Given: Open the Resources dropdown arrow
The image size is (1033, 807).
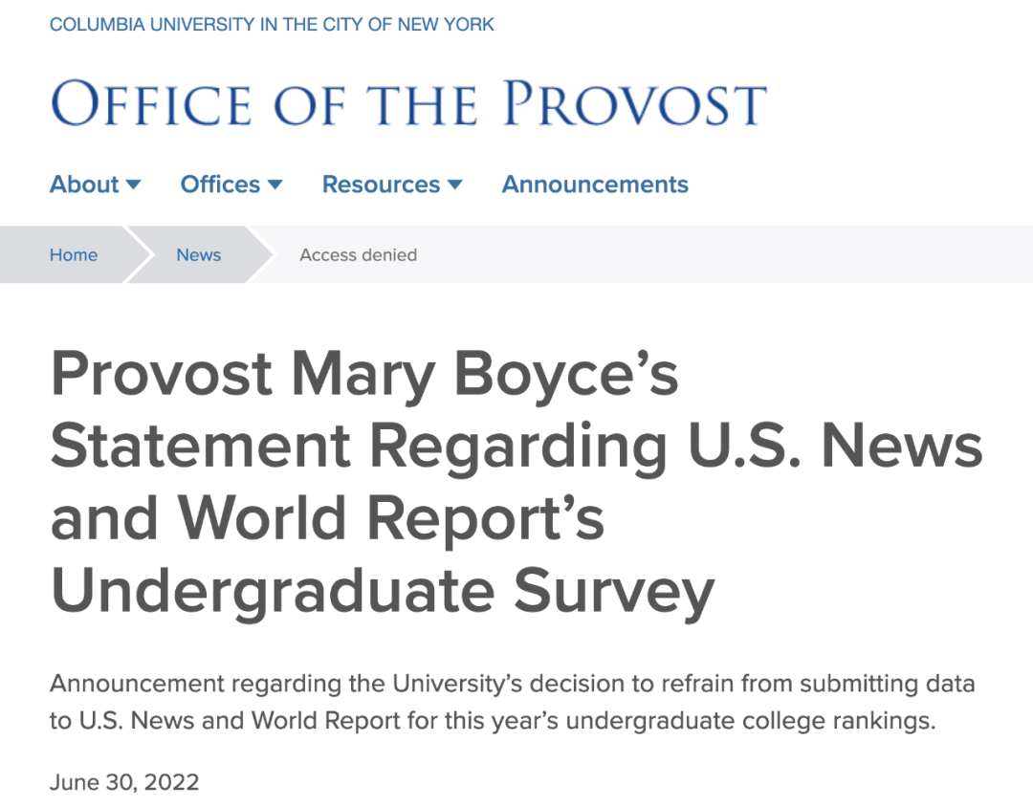Looking at the screenshot, I should click(455, 185).
